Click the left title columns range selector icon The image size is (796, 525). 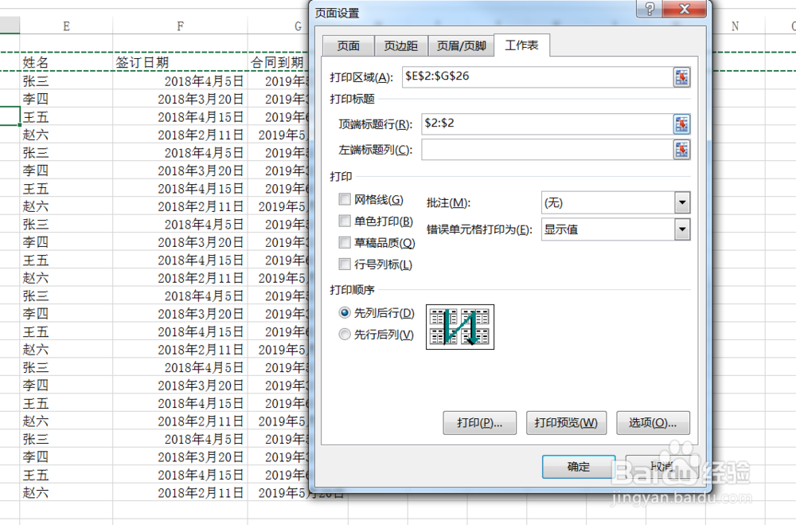(x=682, y=150)
